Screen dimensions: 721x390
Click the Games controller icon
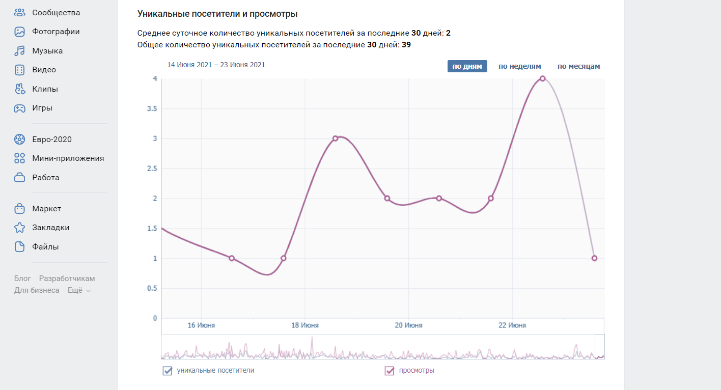tap(19, 108)
